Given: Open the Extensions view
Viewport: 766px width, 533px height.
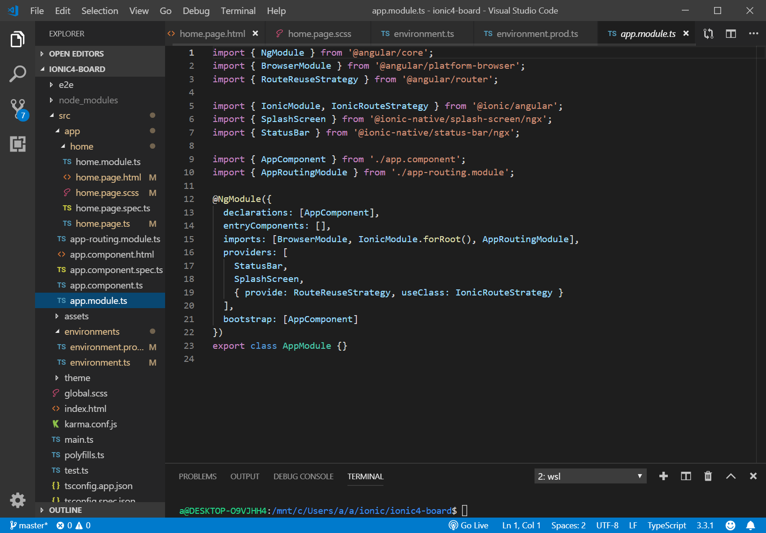Looking at the screenshot, I should coord(18,144).
